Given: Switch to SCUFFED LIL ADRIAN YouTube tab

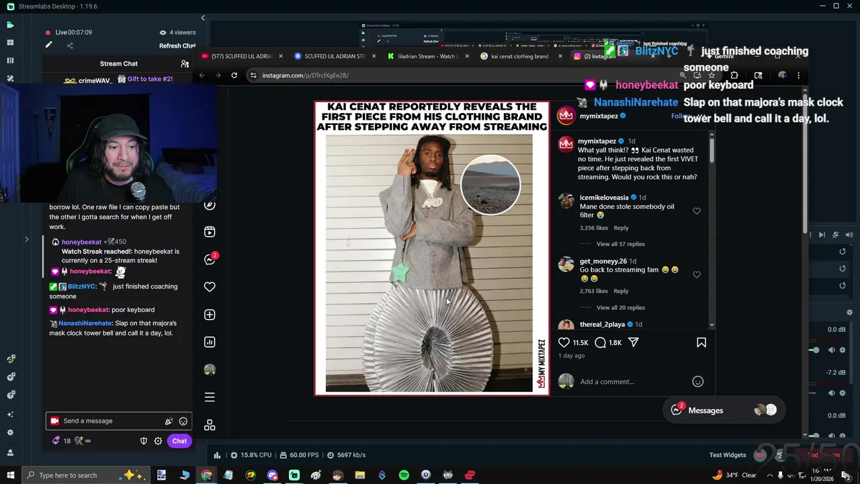Looking at the screenshot, I should (241, 56).
